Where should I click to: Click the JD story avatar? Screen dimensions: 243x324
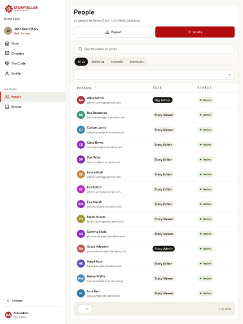(x=8, y=31)
